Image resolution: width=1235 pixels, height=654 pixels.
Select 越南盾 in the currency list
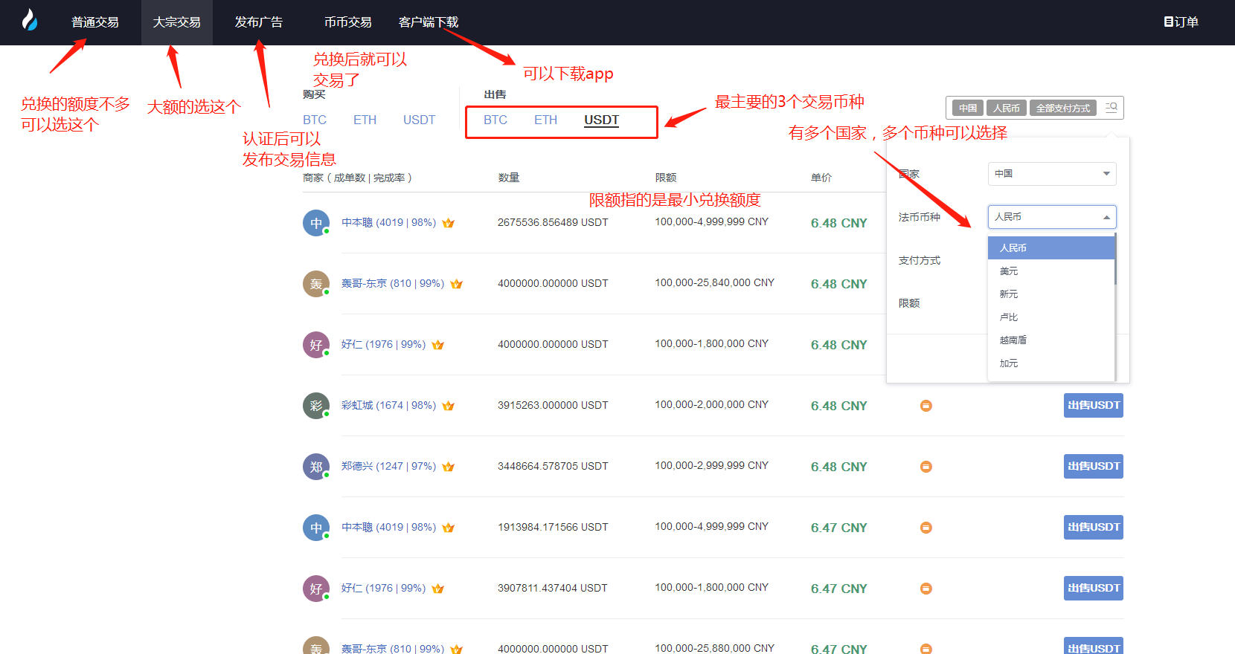click(1050, 340)
